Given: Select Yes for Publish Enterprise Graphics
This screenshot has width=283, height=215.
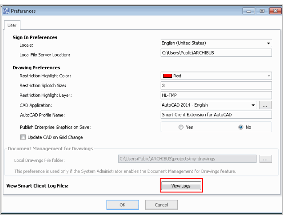Looking at the screenshot, I should (x=181, y=127).
